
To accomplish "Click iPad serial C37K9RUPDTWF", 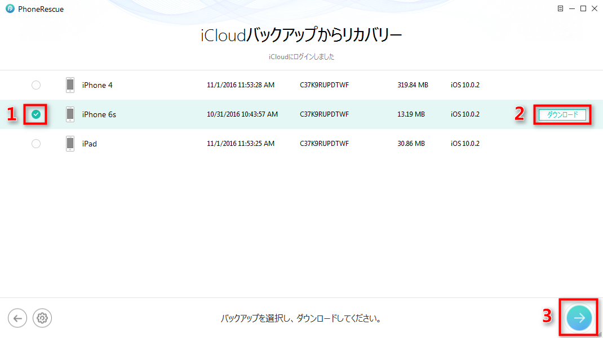I will [x=324, y=144].
